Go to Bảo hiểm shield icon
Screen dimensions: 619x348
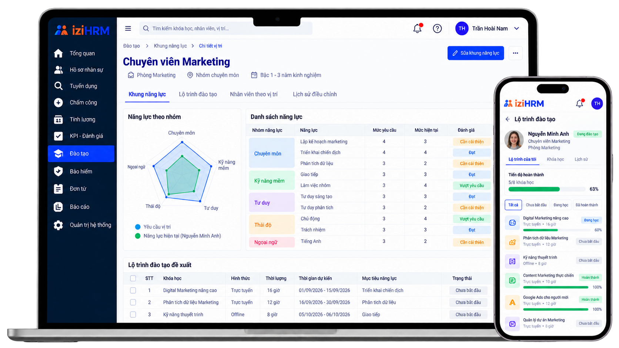point(58,171)
